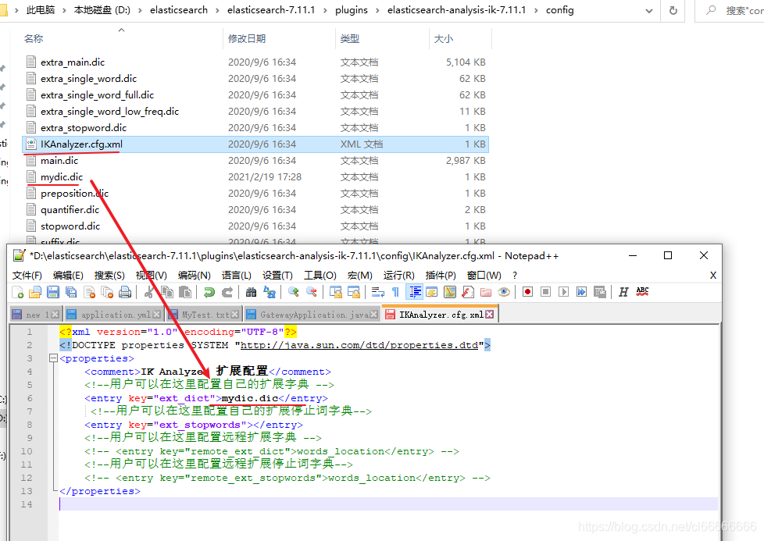764x541 pixels.
Task: Save the recorded macro icon
Action: pyautogui.click(x=600, y=292)
